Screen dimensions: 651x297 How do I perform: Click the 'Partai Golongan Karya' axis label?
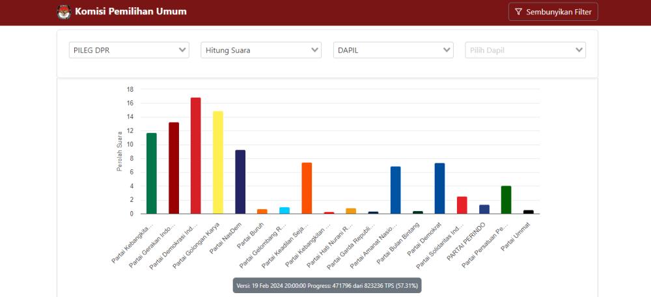click(195, 245)
